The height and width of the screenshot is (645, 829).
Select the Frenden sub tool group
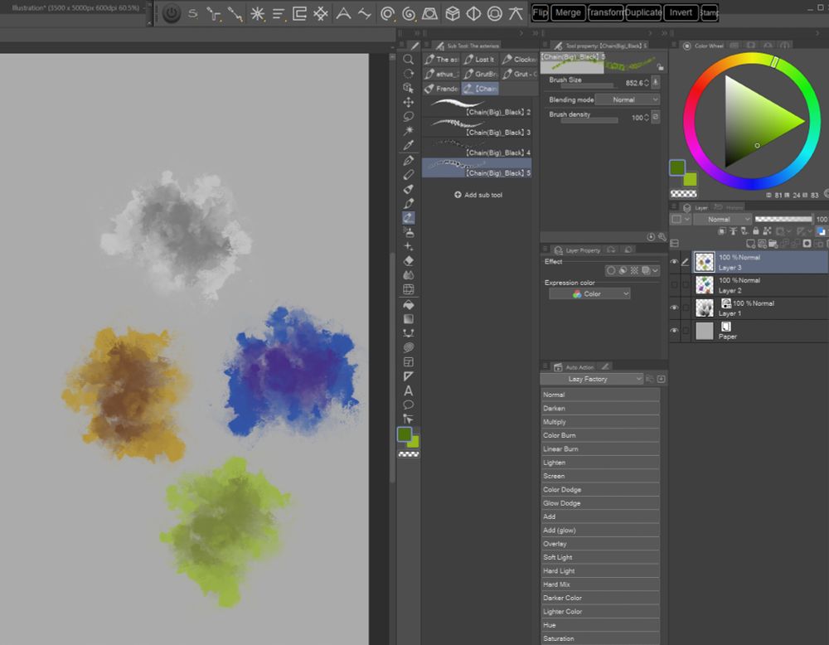[x=442, y=88]
